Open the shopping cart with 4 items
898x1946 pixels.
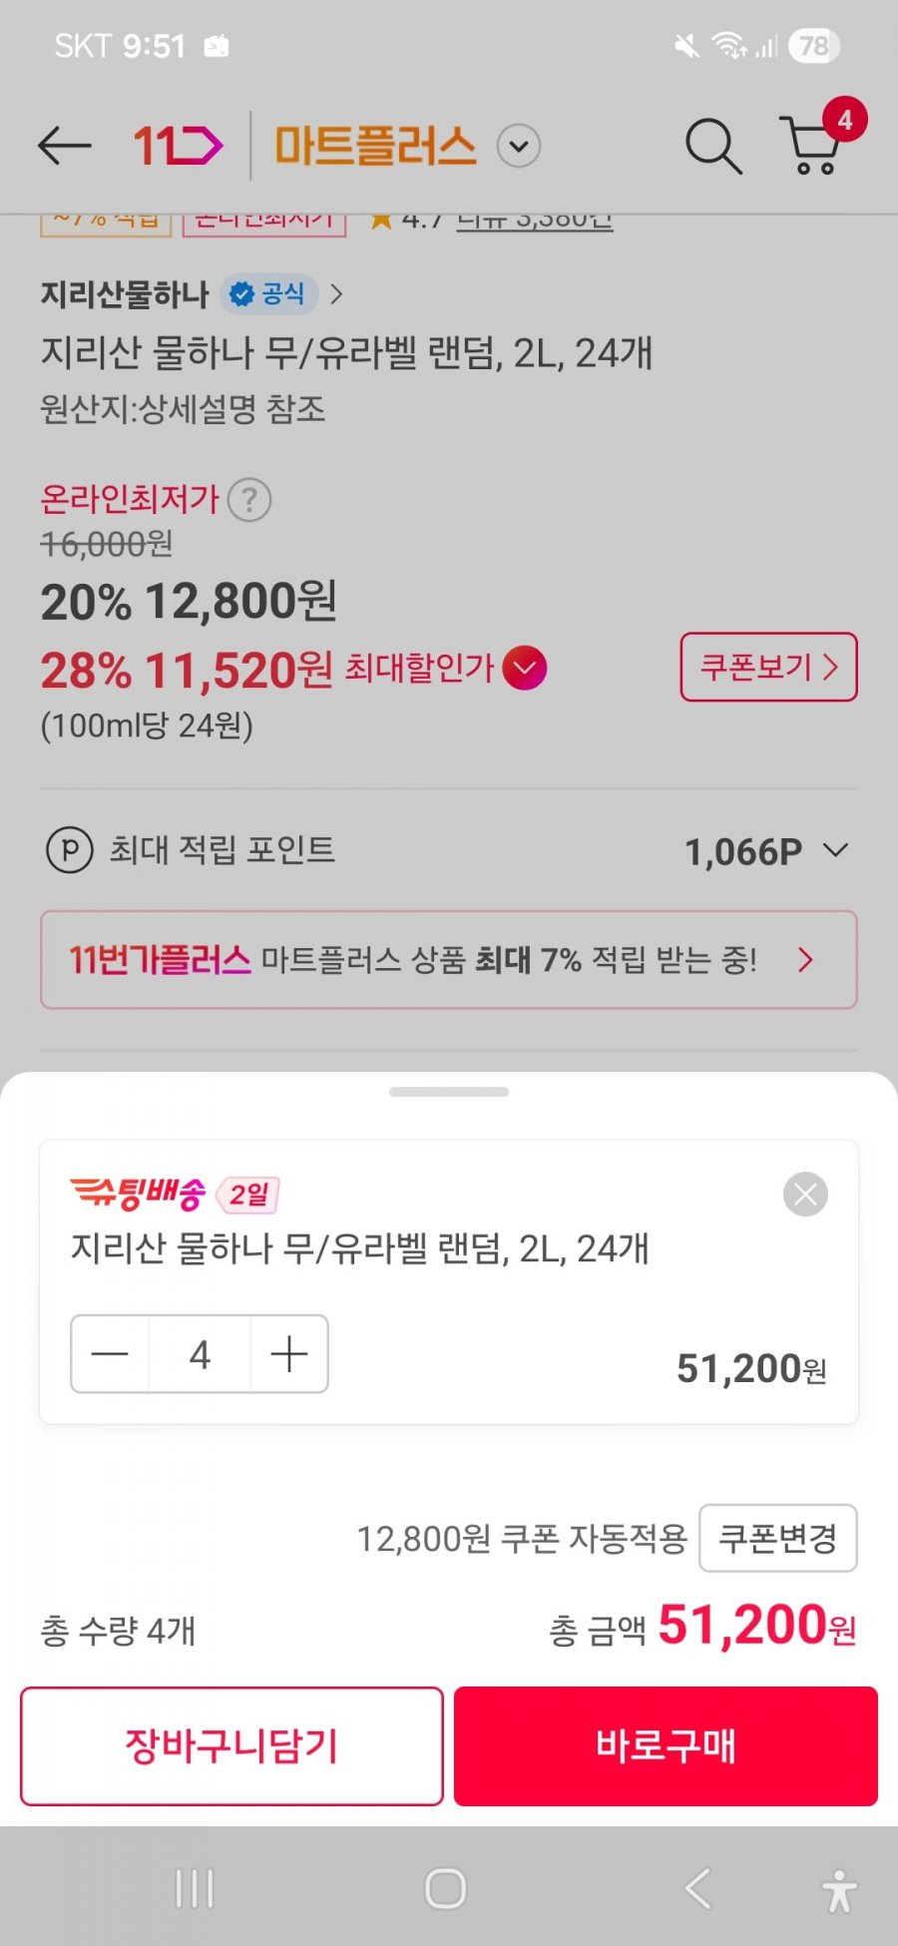point(814,146)
